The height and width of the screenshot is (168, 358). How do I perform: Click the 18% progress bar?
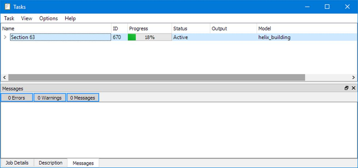point(150,37)
